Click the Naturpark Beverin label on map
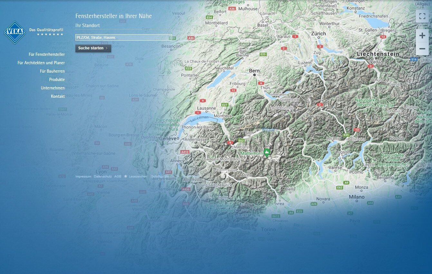432x274 pixels. pyautogui.click(x=365, y=103)
